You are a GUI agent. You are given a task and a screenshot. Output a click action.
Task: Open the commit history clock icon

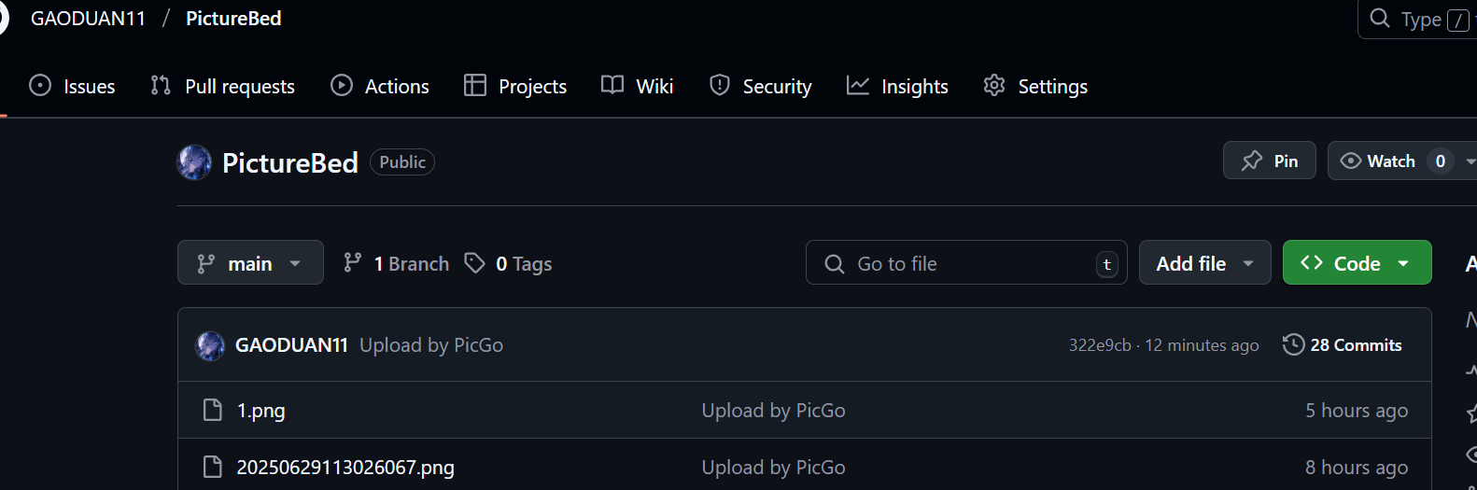tap(1293, 344)
